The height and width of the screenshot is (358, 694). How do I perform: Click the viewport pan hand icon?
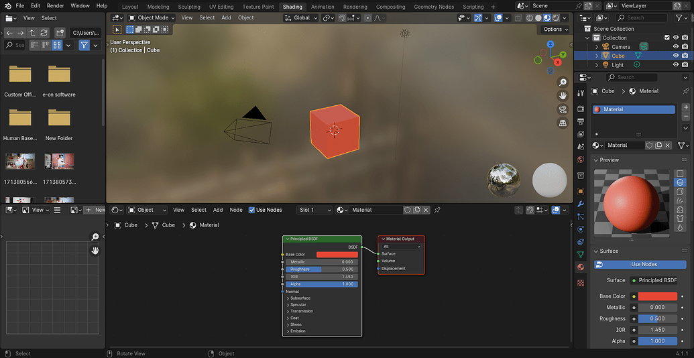pyautogui.click(x=563, y=96)
